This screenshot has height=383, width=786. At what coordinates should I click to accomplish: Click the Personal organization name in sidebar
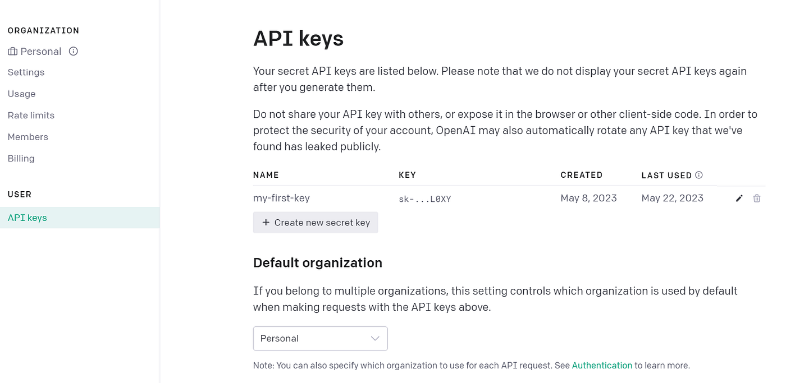click(x=40, y=52)
